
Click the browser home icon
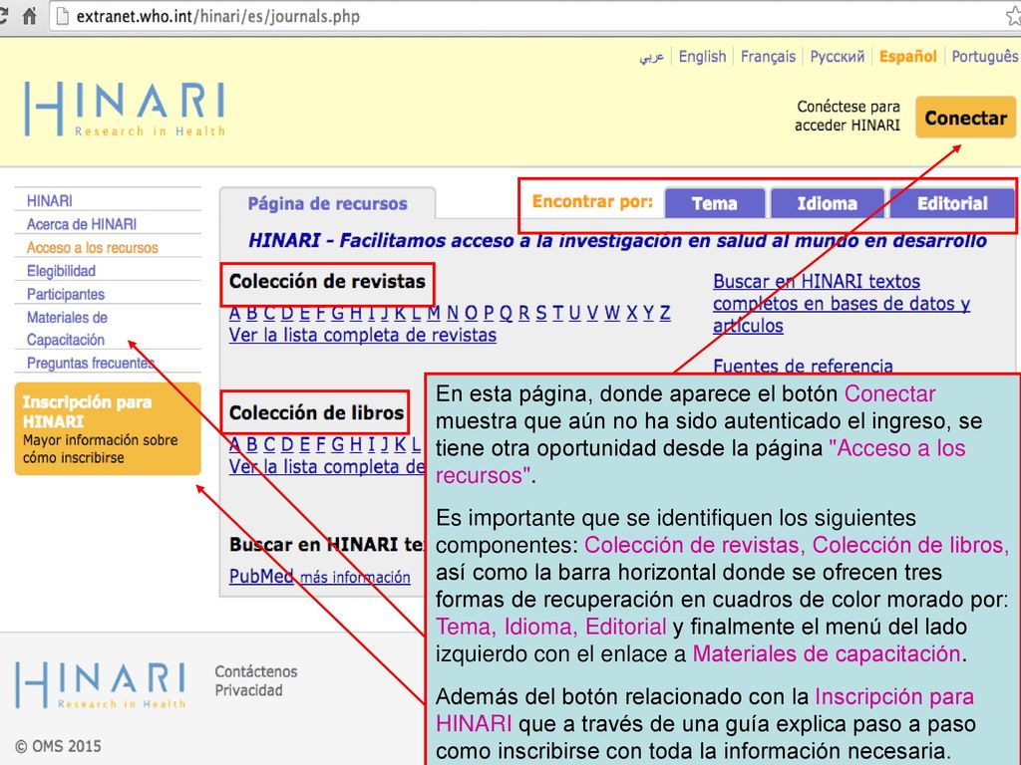(29, 16)
